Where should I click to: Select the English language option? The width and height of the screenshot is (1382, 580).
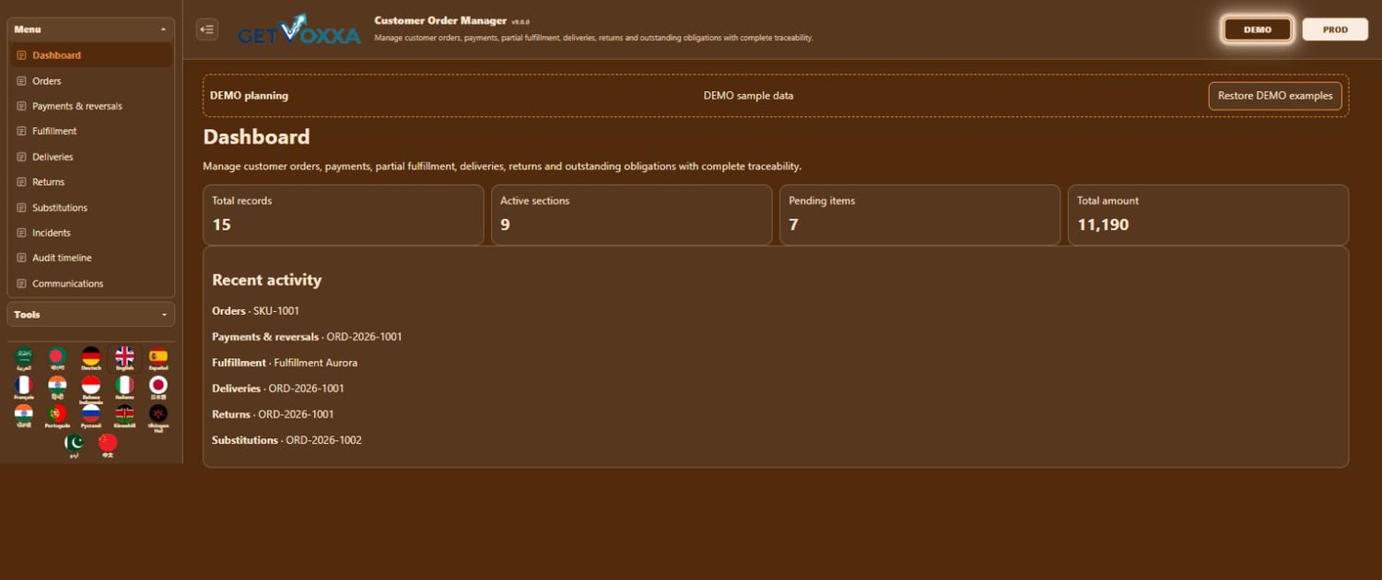click(124, 358)
